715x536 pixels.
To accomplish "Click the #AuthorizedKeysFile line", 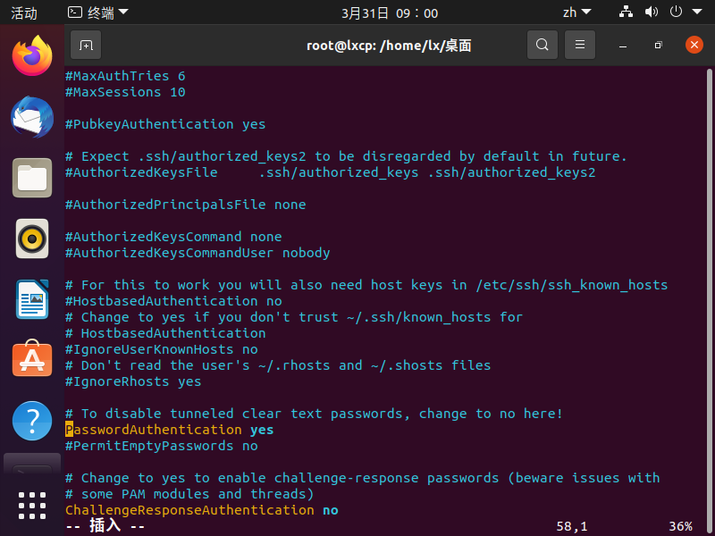I will [x=331, y=172].
